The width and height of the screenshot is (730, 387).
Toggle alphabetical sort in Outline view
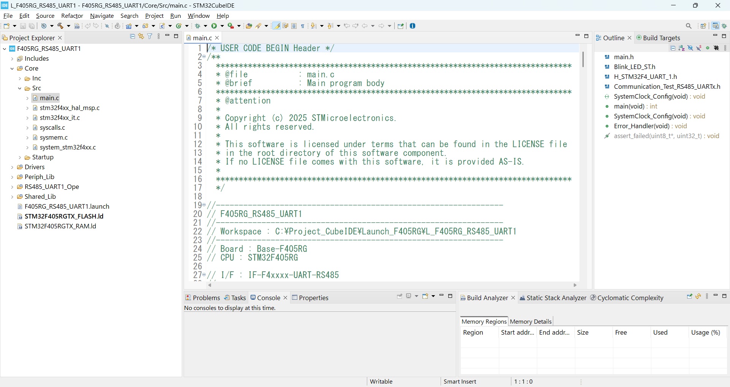[682, 48]
